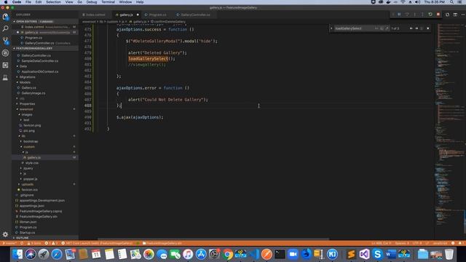Expand replace mode in find widget
This screenshot has width=466, height=262.
331,28
